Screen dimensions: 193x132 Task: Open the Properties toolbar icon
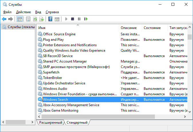(x=28, y=19)
